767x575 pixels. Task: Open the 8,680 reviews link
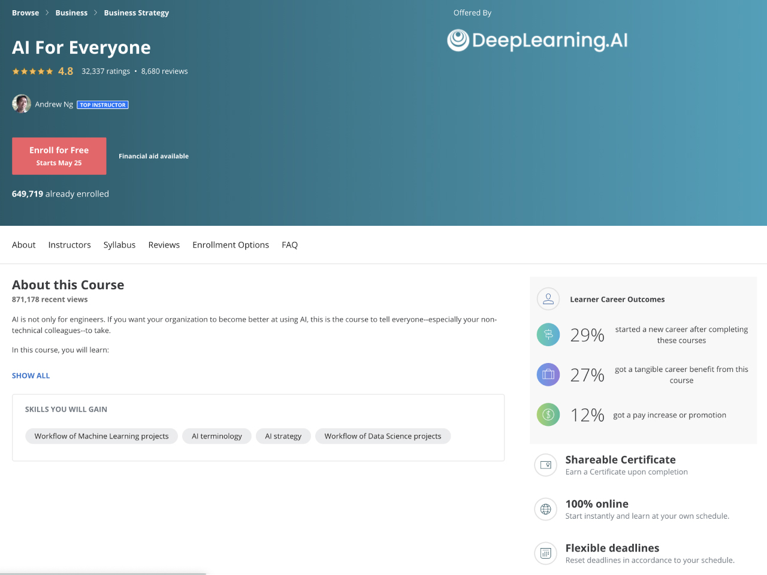(165, 71)
